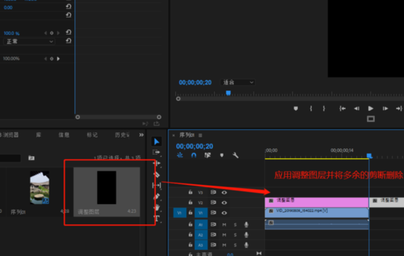Toggle lock on track A1
The width and height of the screenshot is (404, 256).
[x=190, y=224]
